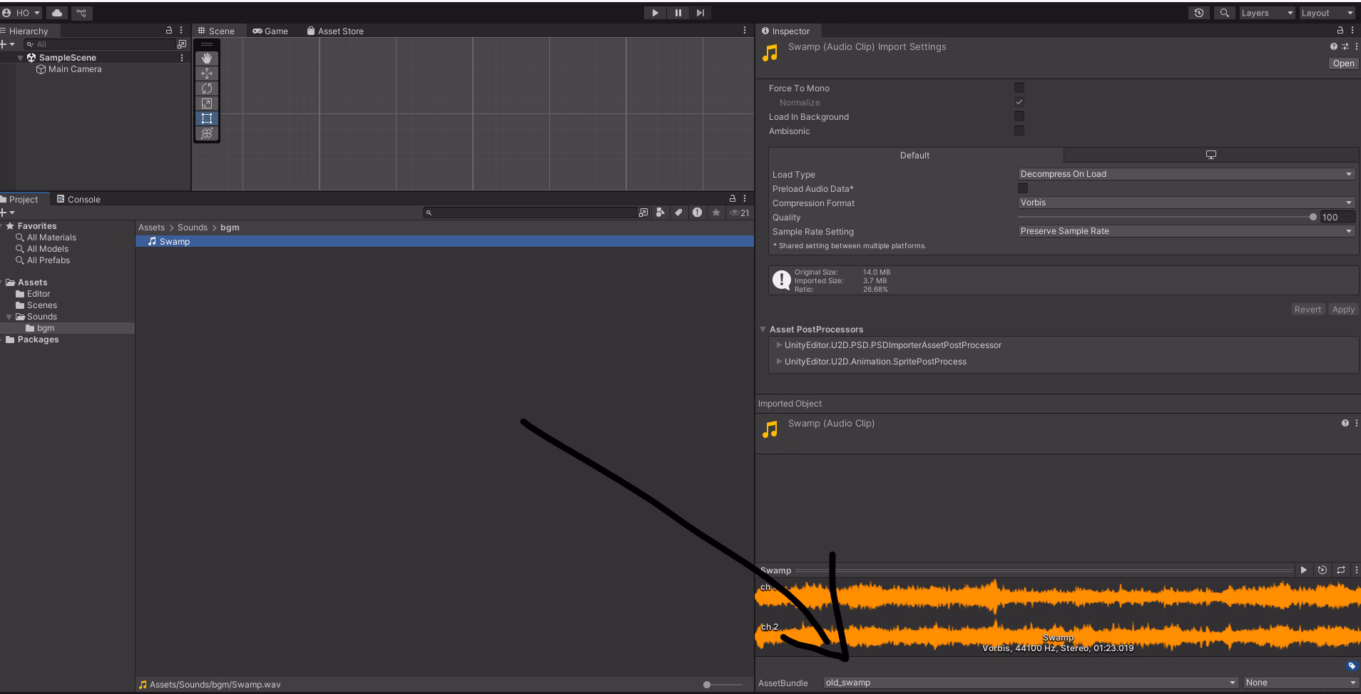Lock the Project panel
Image resolution: width=1361 pixels, height=694 pixels.
(x=733, y=199)
